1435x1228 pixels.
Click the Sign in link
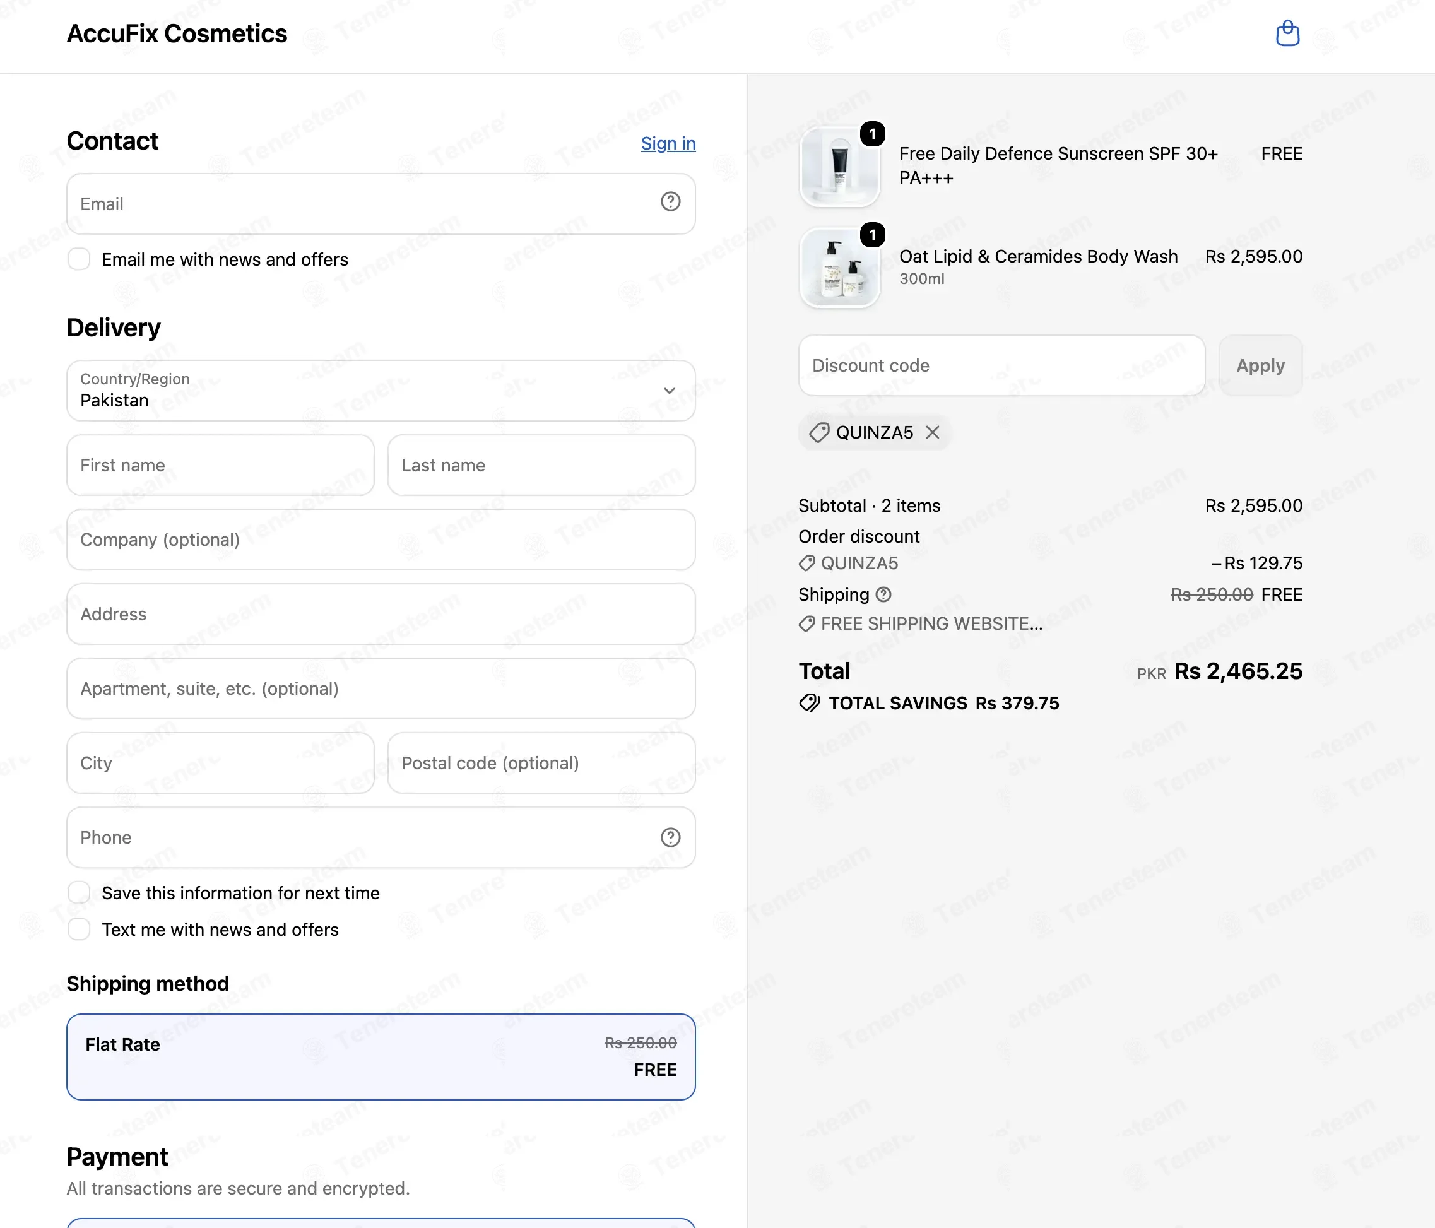point(668,143)
